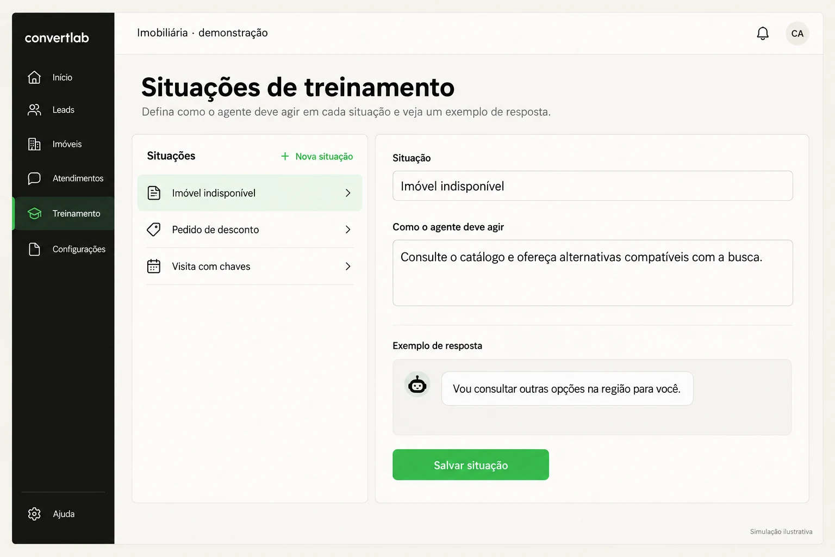The height and width of the screenshot is (557, 835).
Task: Click the Visita com chaves calendar icon
Action: pos(154,266)
